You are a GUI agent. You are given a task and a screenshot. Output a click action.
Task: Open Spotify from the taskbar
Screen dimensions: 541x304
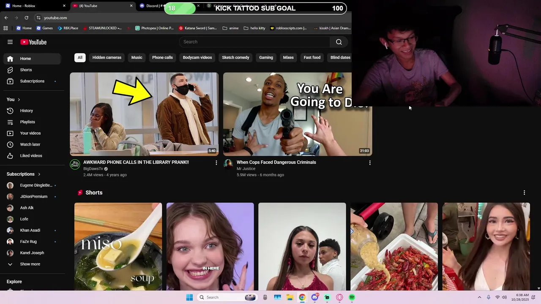[352, 297]
